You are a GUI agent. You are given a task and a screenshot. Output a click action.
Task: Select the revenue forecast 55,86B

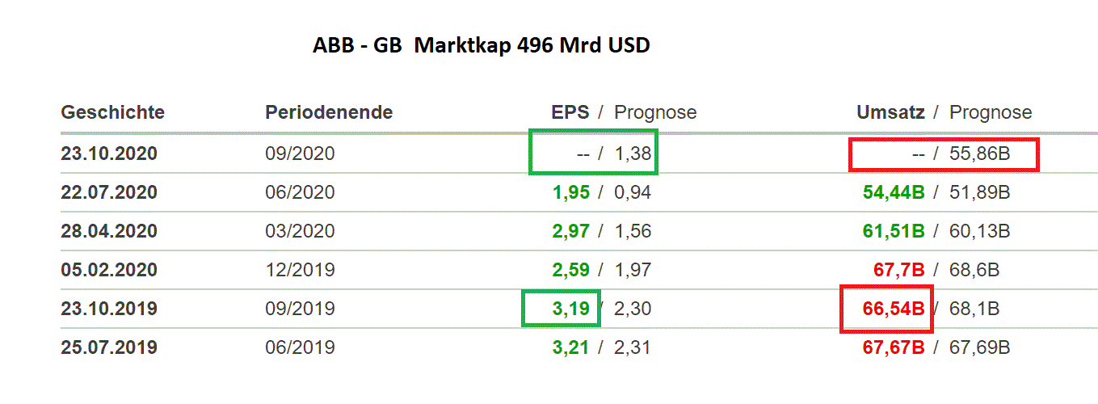(x=980, y=154)
